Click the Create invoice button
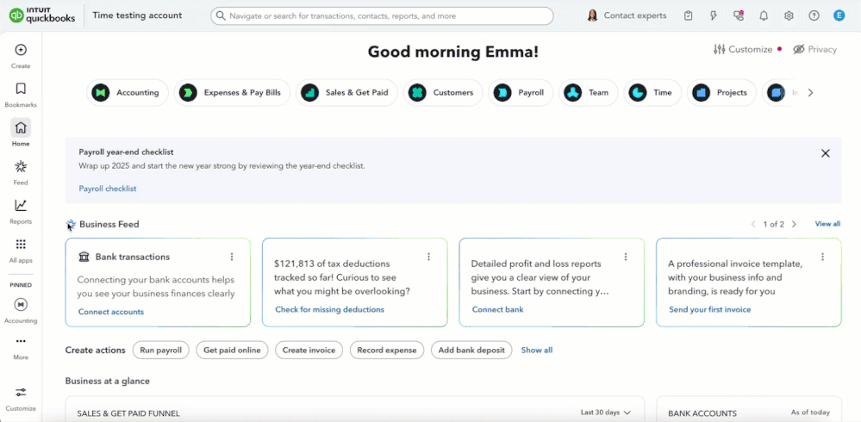861x422 pixels. coord(309,351)
